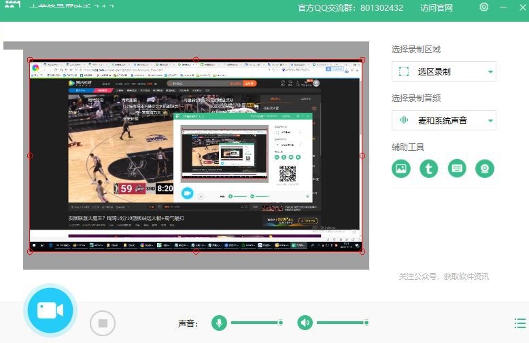
Task: Enable the webcam auxiliary tool
Action: pos(485,168)
